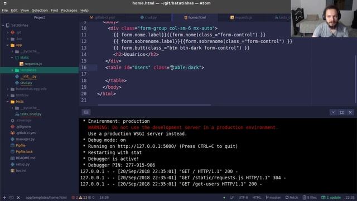Click the batatinhas repo icon
357x201 pixels.
coord(8,25)
